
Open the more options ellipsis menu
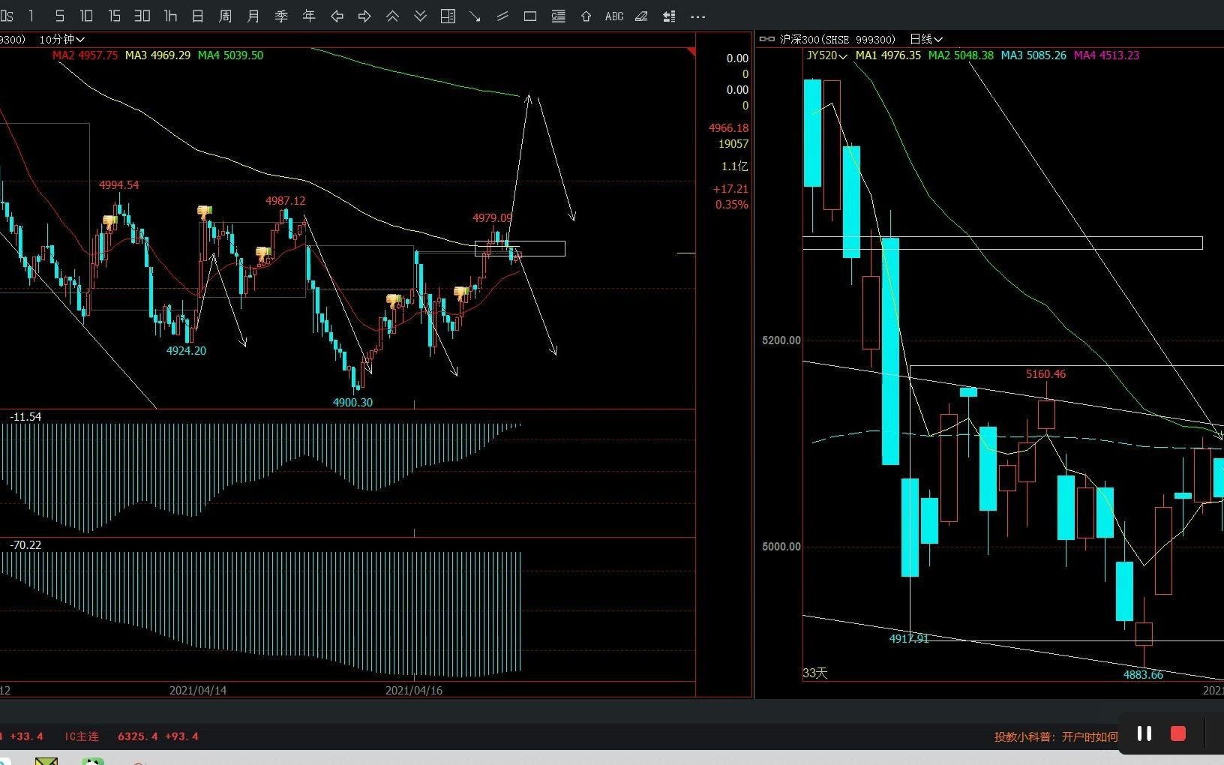point(697,16)
